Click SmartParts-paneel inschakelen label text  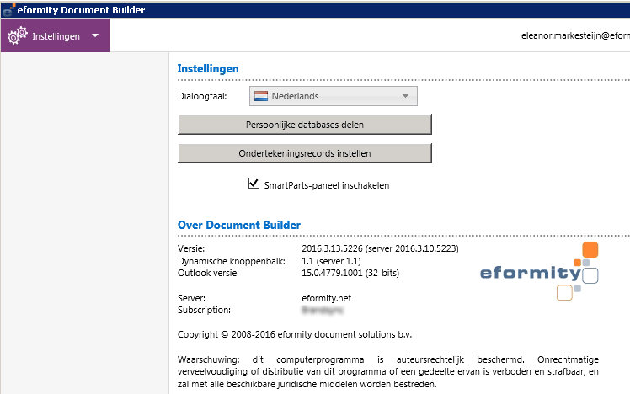(327, 185)
